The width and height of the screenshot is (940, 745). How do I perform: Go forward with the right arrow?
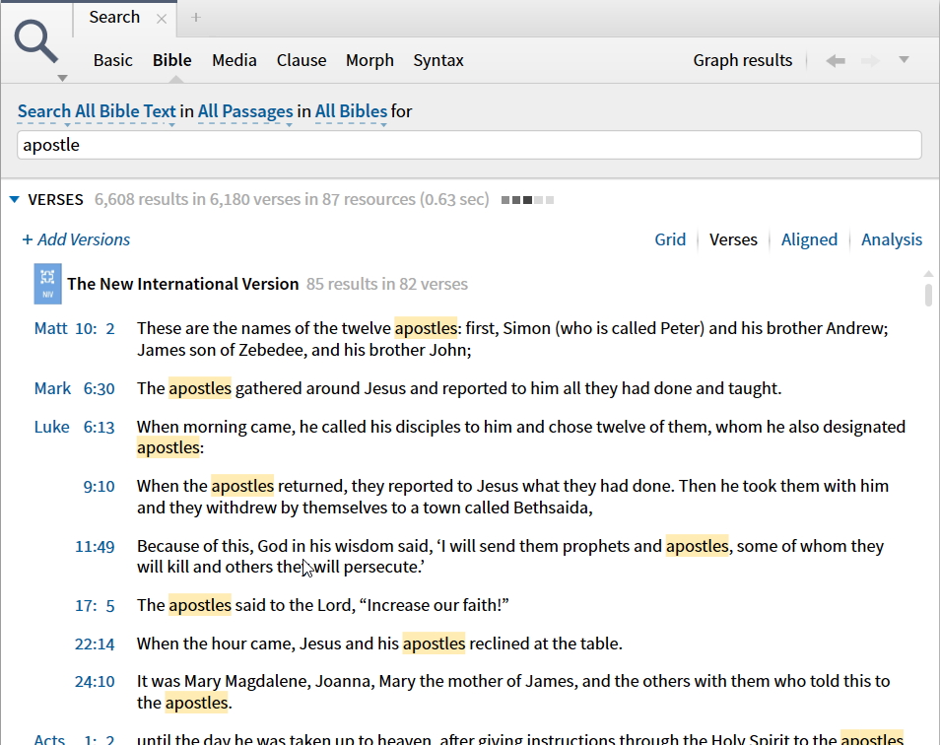coord(870,60)
